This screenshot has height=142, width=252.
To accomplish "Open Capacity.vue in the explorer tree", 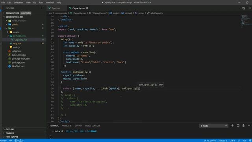I will 21,39.
